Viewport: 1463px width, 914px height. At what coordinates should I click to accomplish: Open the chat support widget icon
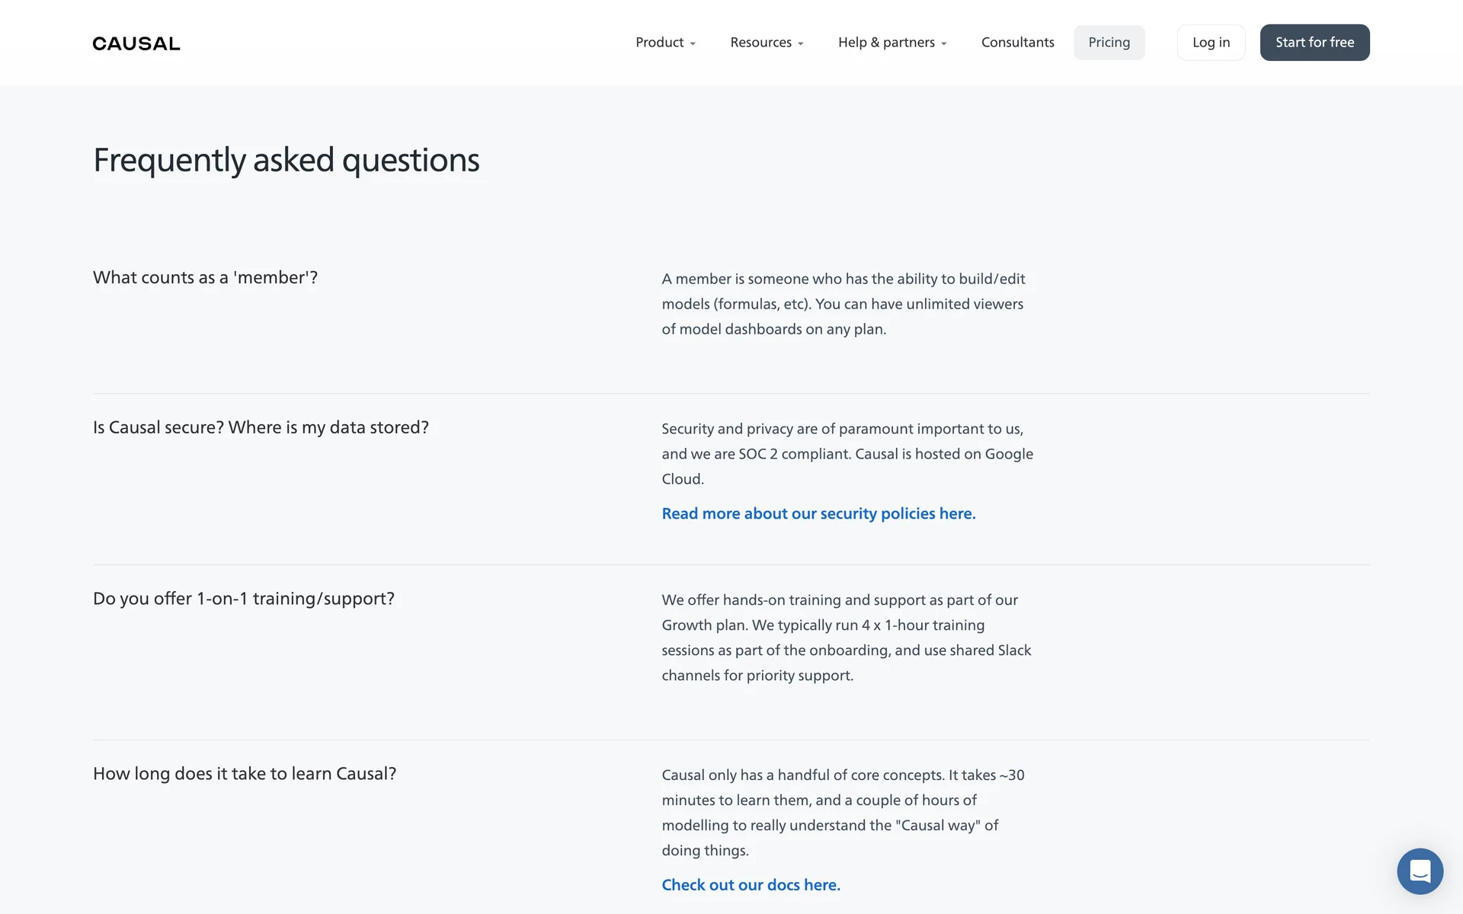[x=1420, y=871]
